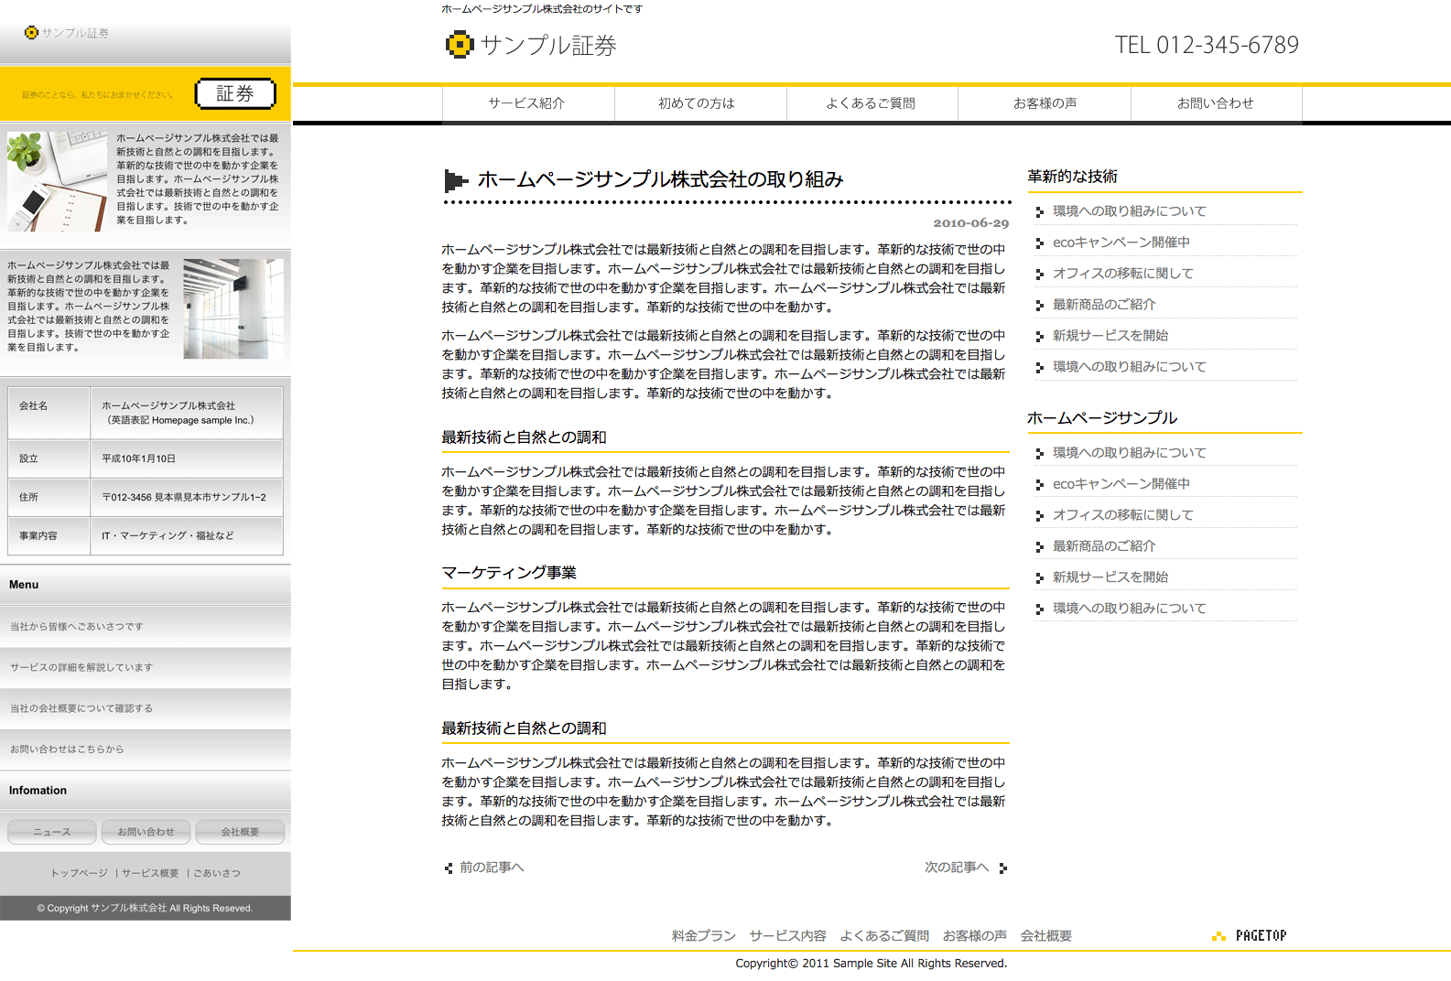Click bullet arrow beside ecoキャンペーン開催中 under 革新的な技術
The image size is (1451, 981).
[1039, 243]
